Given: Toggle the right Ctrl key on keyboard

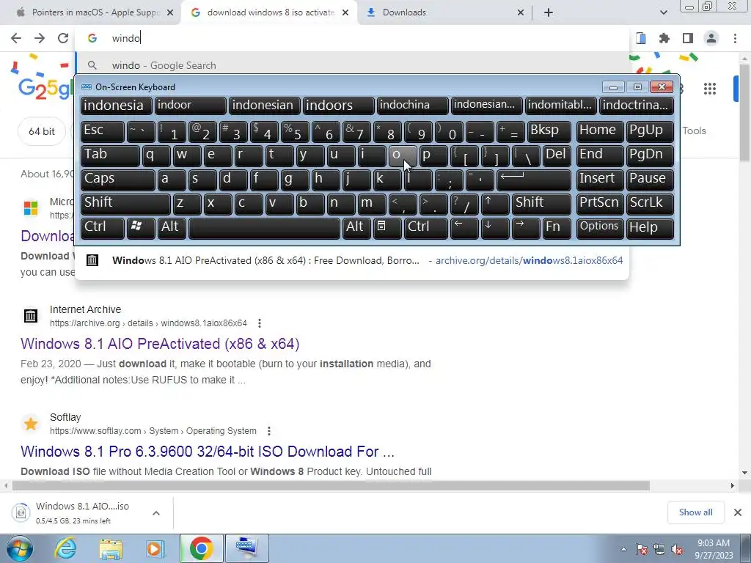Looking at the screenshot, I should point(426,228).
